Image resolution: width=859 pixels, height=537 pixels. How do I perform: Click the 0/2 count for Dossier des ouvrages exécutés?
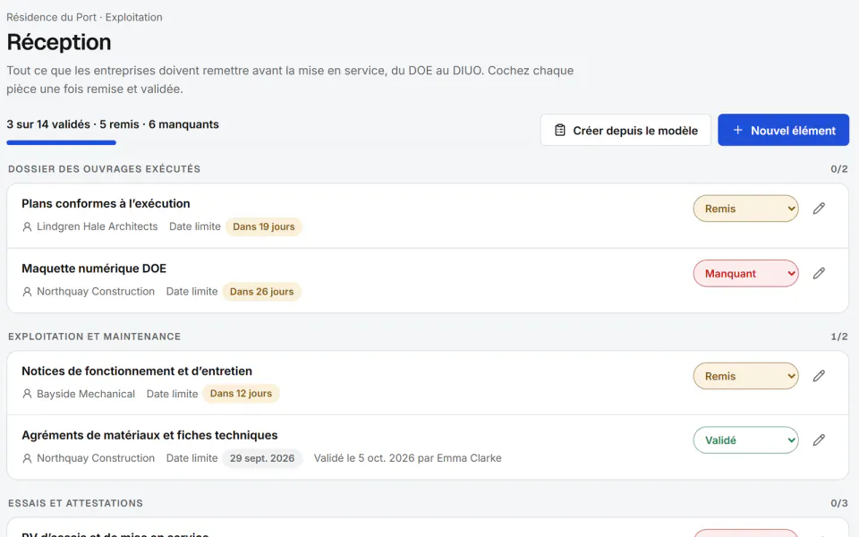[839, 169]
